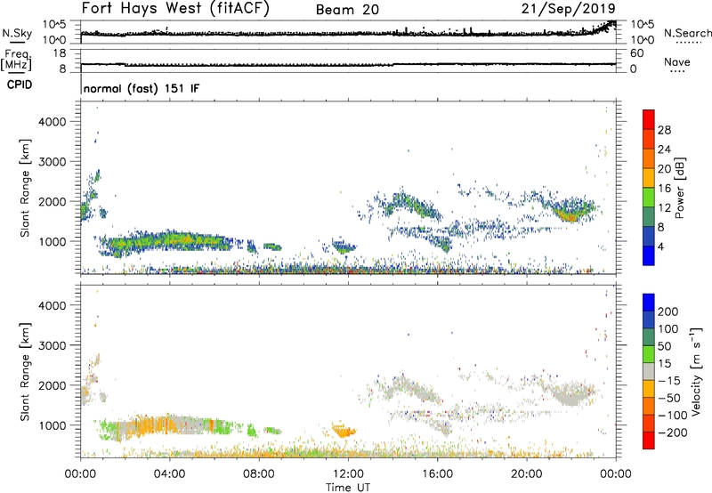Click the 'N.Search' legend label
Screen dimensions: 712x493
687,33
